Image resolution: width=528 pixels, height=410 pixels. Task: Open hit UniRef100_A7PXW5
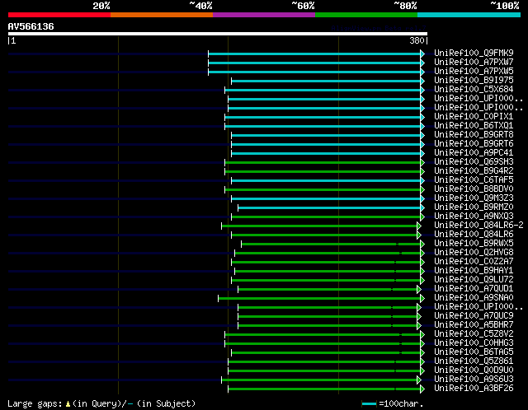coord(474,72)
